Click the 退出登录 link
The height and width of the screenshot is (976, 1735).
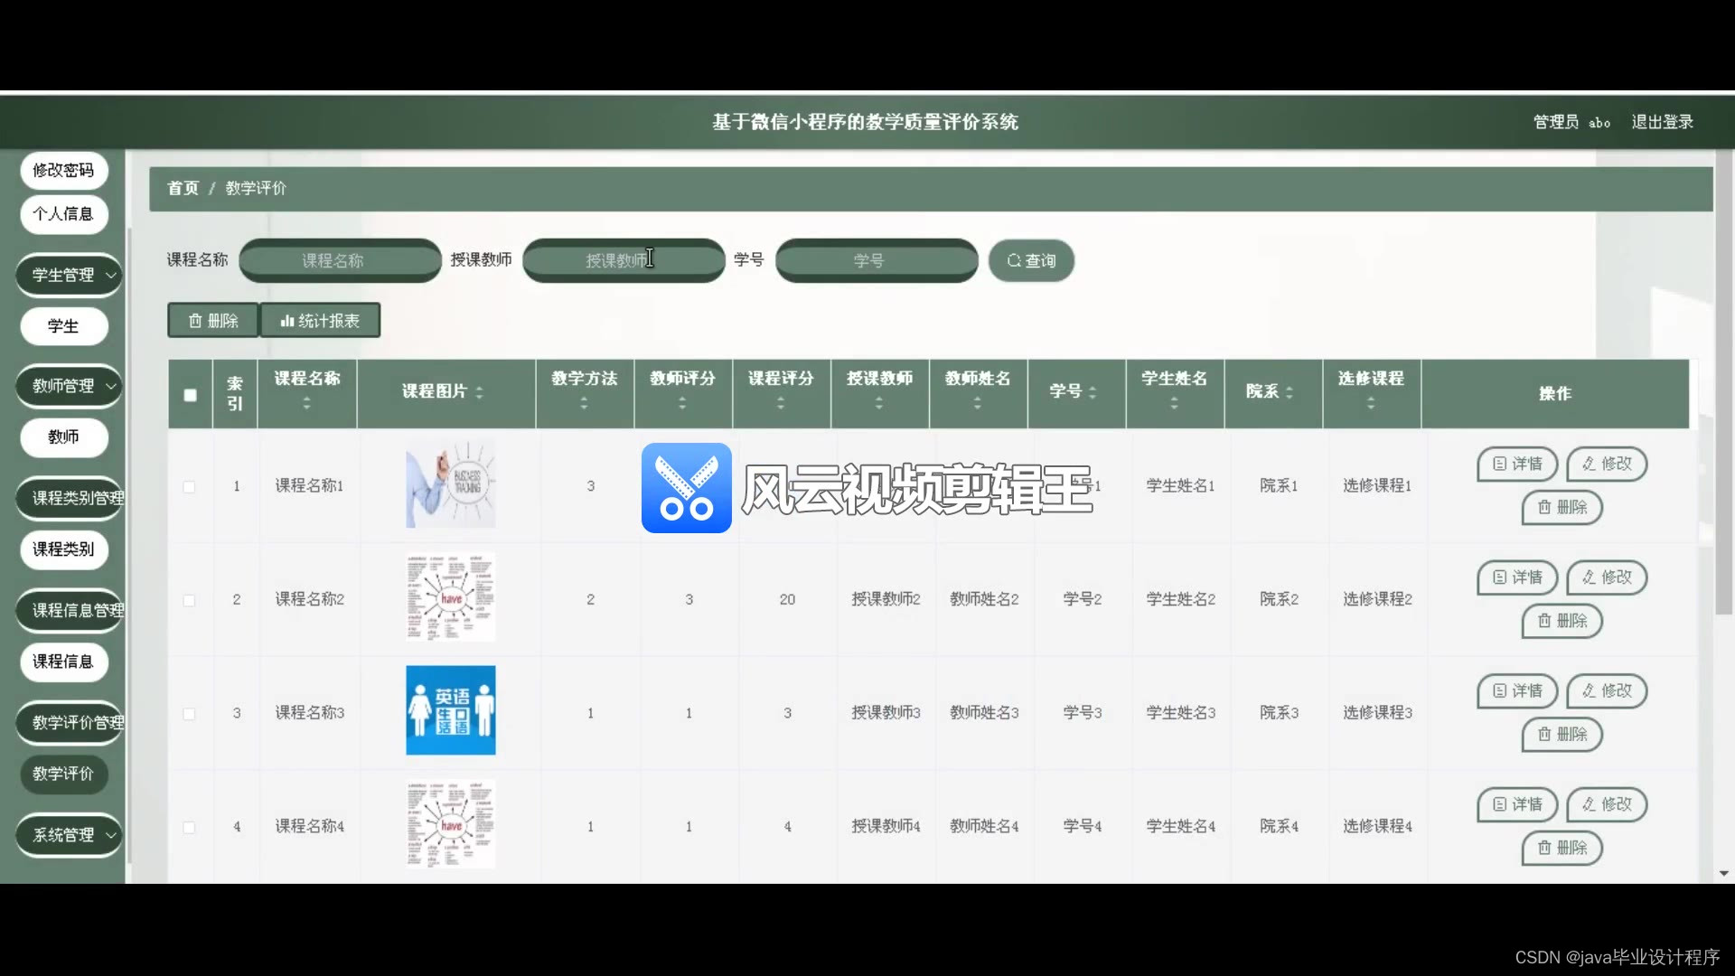(1662, 122)
